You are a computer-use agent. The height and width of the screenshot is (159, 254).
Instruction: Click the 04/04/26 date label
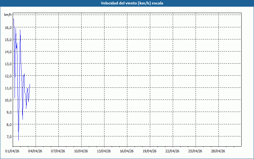[x=35, y=151]
